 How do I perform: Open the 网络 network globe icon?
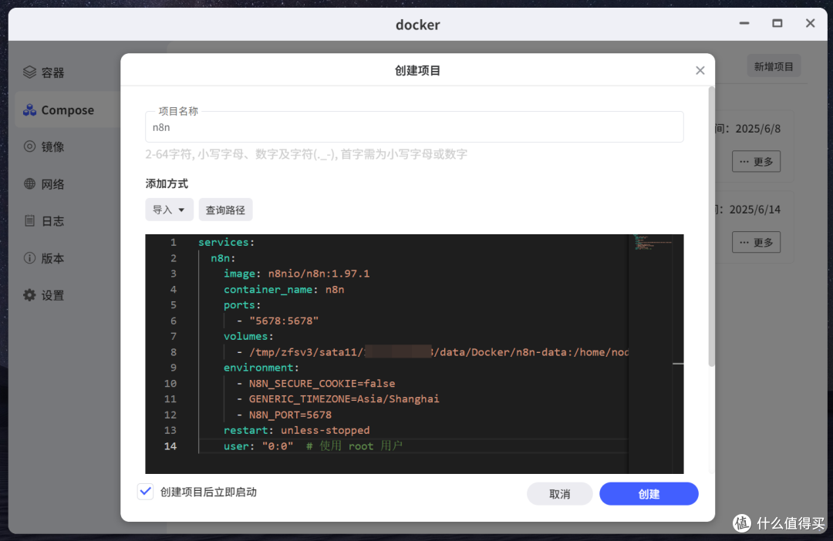(30, 183)
